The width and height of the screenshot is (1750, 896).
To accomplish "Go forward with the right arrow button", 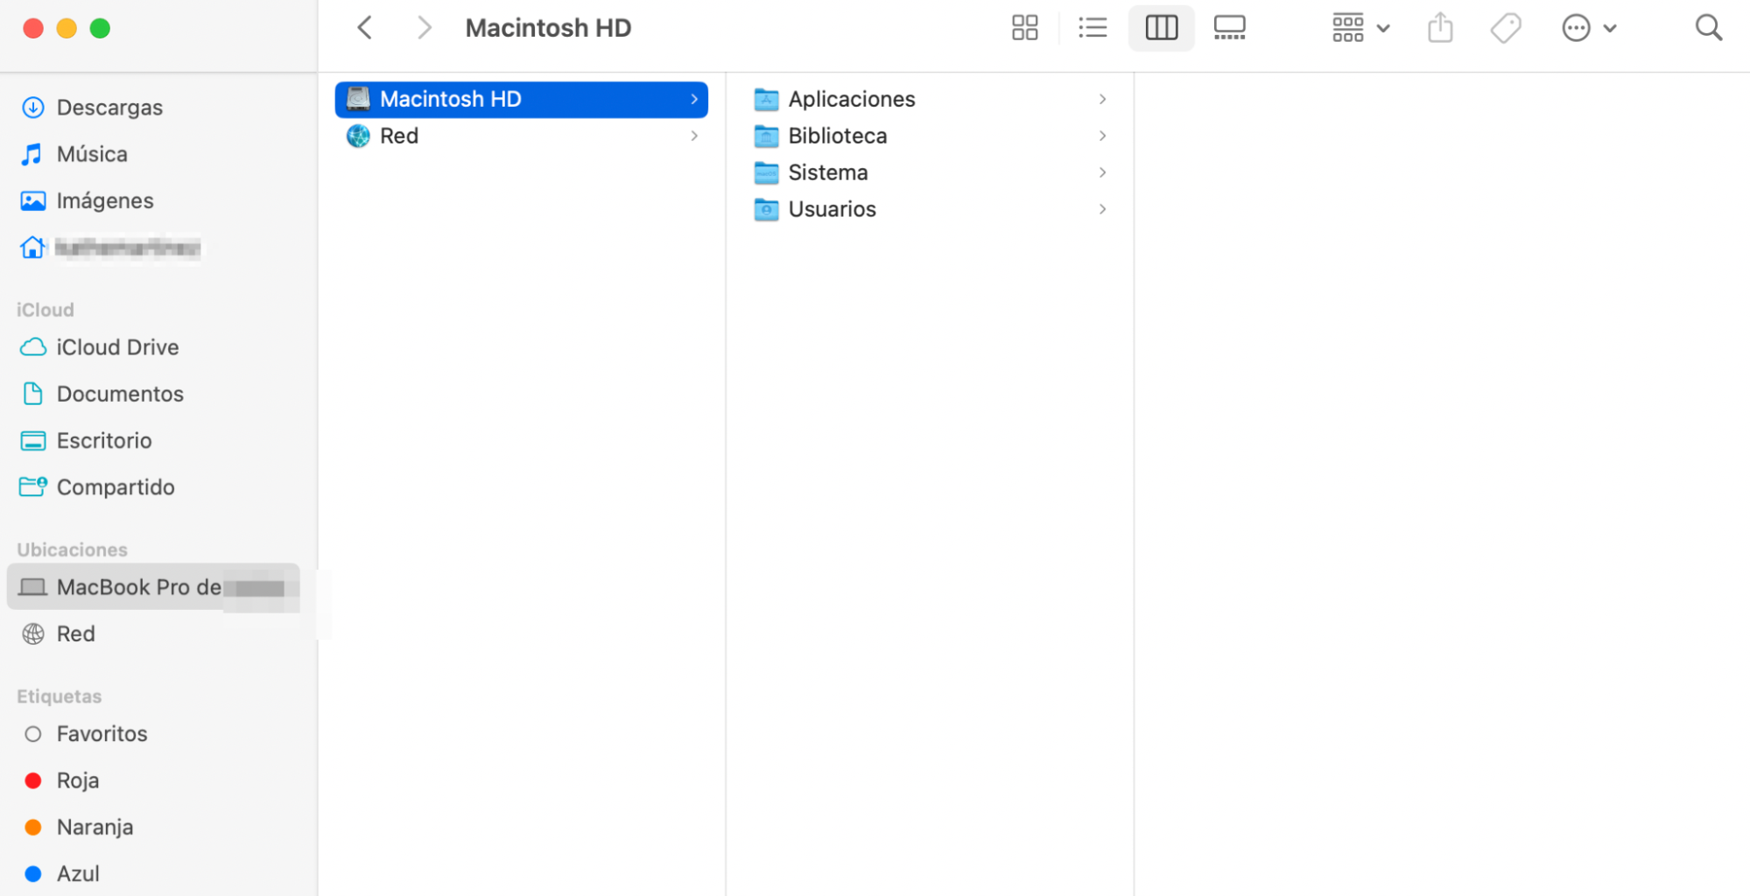I will pyautogui.click(x=425, y=28).
